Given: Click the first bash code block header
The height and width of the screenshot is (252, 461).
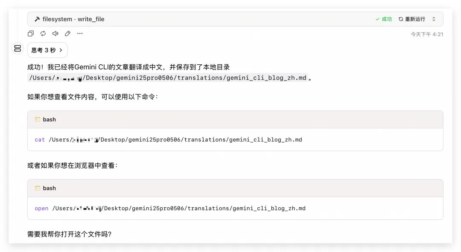Looking at the screenshot, I should (235, 119).
